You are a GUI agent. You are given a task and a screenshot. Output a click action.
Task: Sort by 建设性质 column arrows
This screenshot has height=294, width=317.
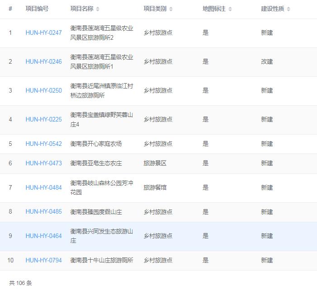289,9
